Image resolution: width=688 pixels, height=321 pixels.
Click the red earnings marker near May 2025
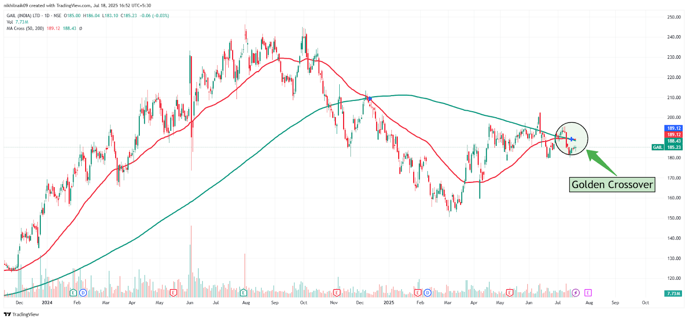[510, 293]
